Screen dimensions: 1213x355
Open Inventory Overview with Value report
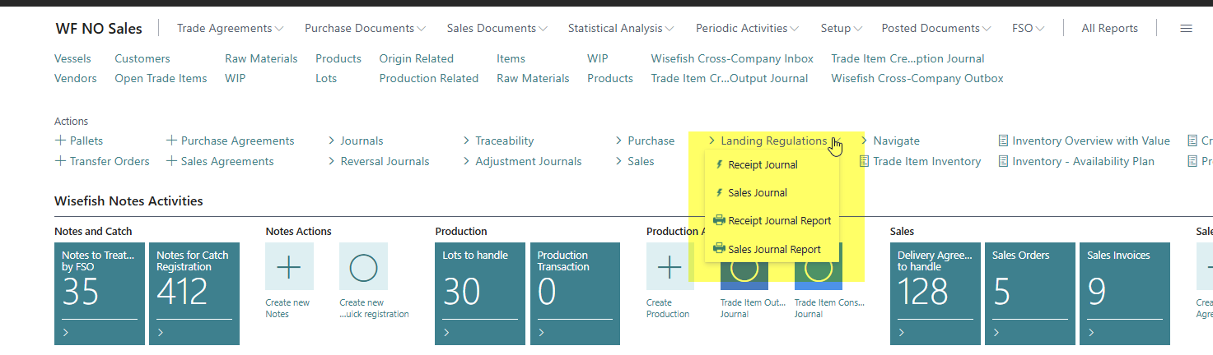[1090, 141]
